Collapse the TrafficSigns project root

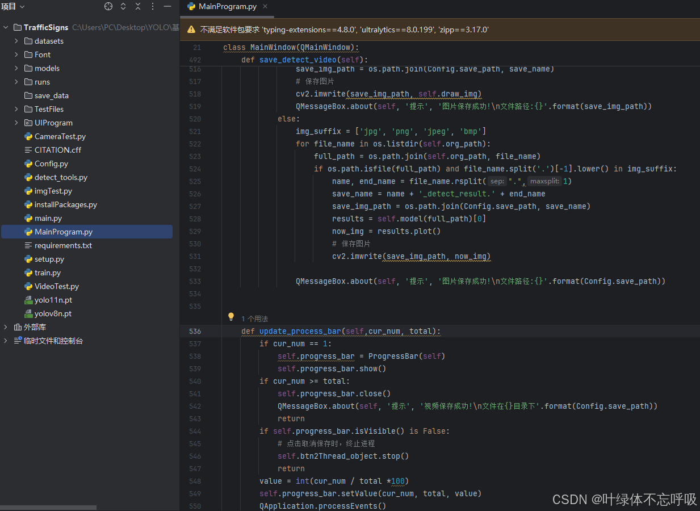(x=6, y=27)
